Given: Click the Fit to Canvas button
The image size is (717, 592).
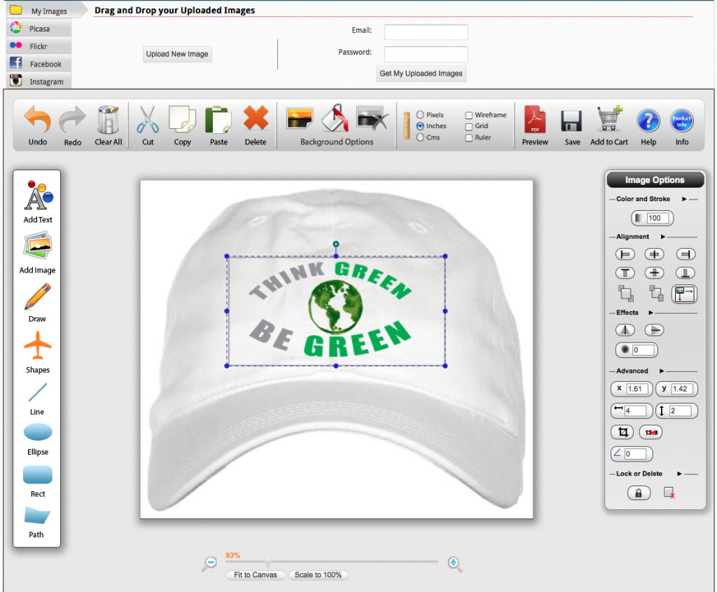Looking at the screenshot, I should pos(255,574).
